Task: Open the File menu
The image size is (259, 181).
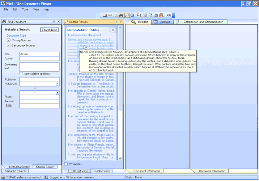Action: (x=6, y=9)
